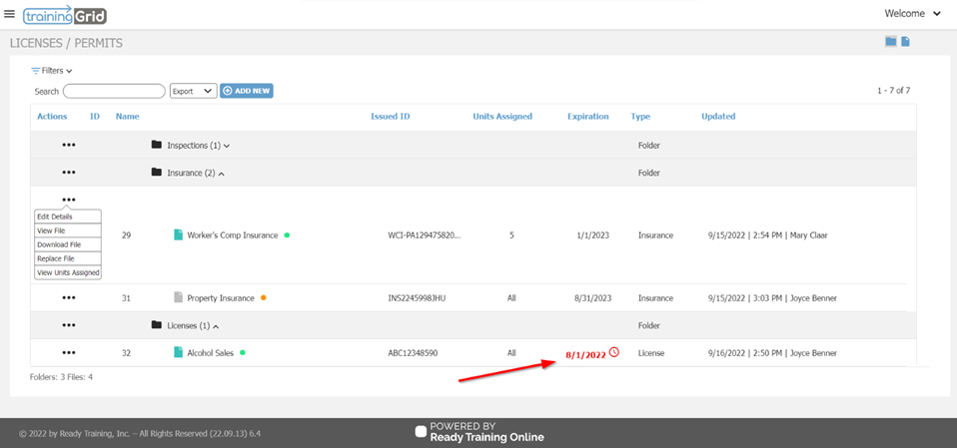Click the folder icon in top right
The width and height of the screenshot is (957, 448).
point(890,41)
